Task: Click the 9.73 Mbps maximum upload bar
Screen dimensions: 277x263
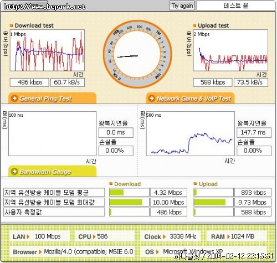Action: [213, 202]
